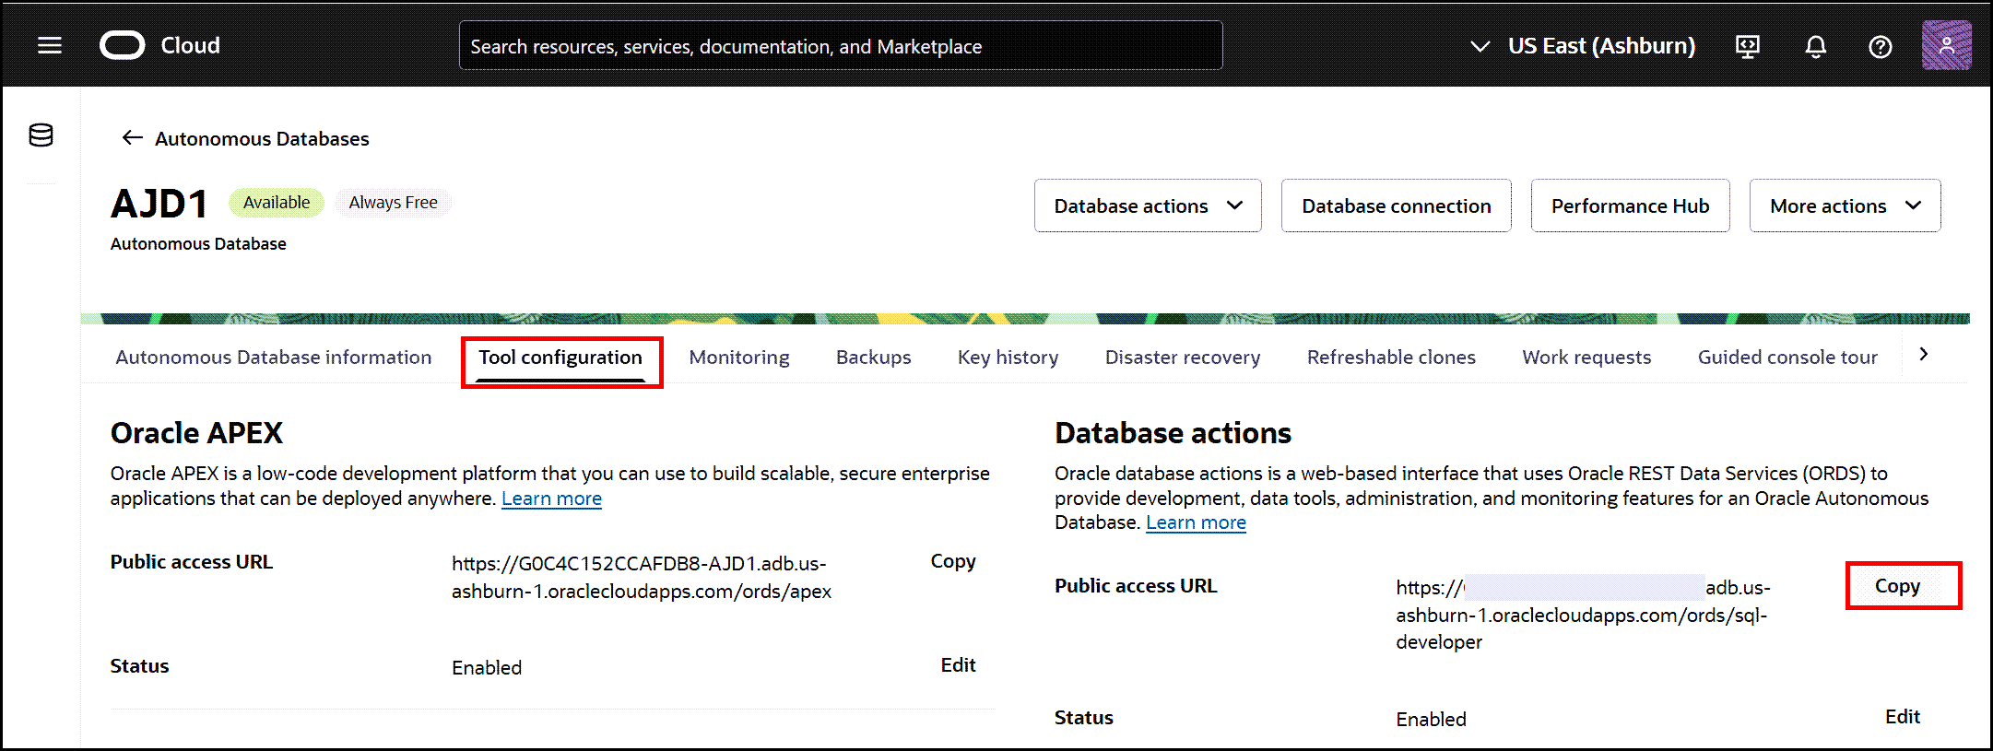Switch to Autonomous Database information tab
1993x751 pixels.
tap(274, 358)
